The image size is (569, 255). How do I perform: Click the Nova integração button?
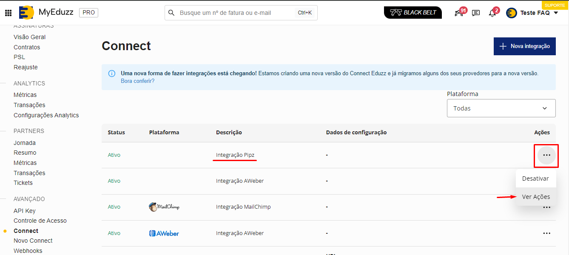pyautogui.click(x=524, y=46)
